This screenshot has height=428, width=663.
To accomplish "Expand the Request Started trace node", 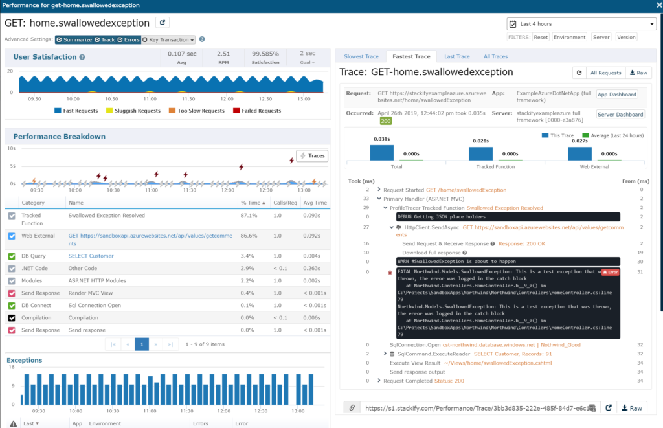I will coord(379,190).
